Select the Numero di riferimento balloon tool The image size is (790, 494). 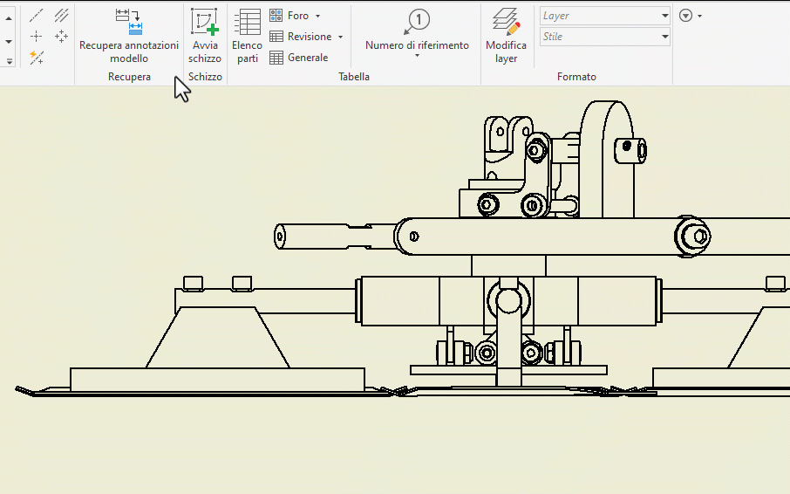pyautogui.click(x=418, y=22)
